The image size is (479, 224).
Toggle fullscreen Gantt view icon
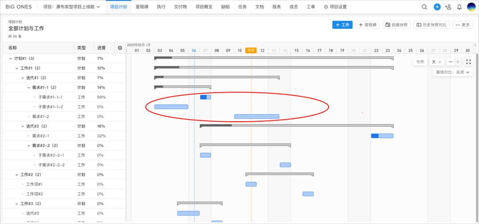(x=469, y=62)
